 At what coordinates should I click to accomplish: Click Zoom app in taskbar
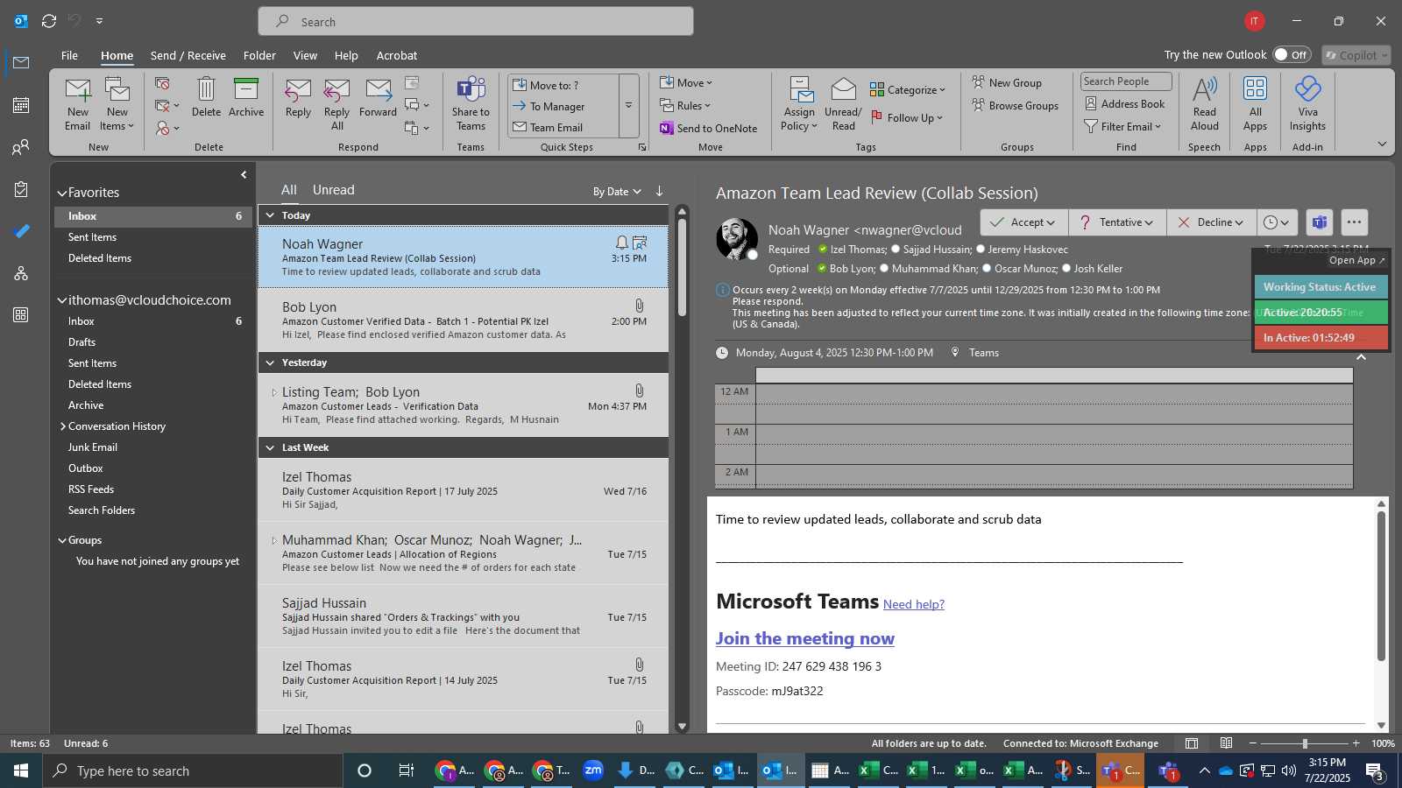(593, 770)
